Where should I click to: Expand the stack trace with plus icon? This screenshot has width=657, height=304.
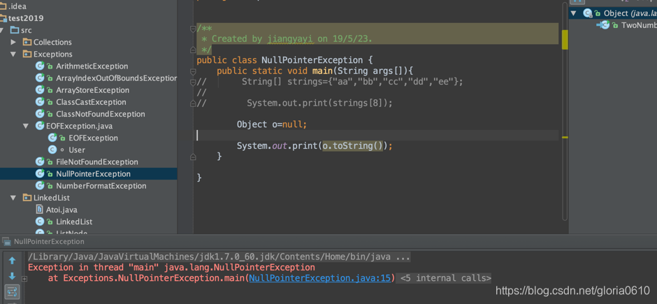click(24, 279)
